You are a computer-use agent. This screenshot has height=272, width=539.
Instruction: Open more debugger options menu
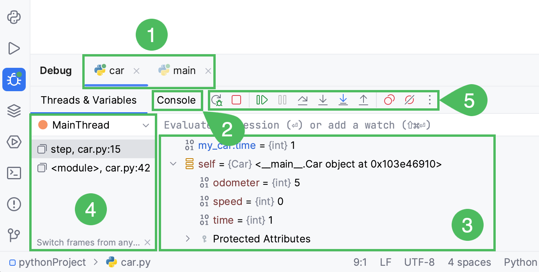pyautogui.click(x=429, y=100)
